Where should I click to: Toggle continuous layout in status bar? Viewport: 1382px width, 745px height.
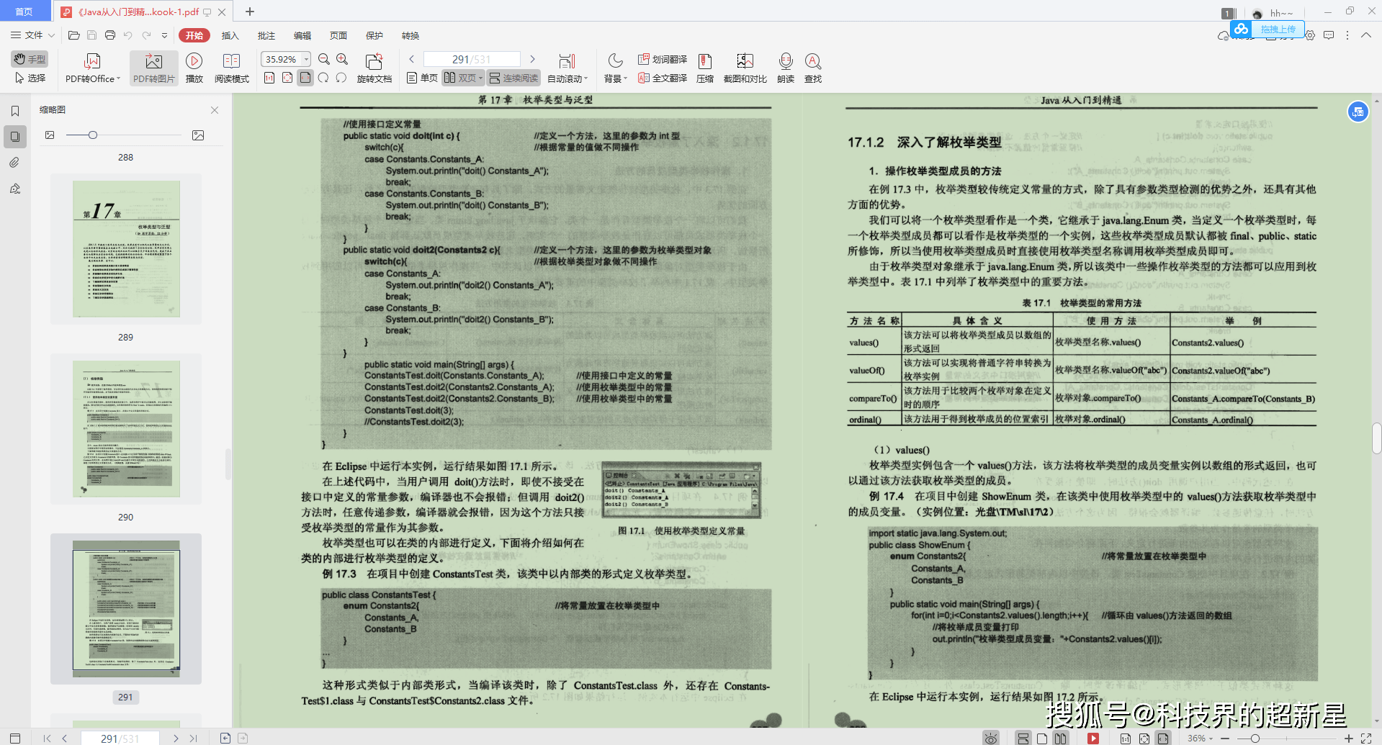pos(1023,739)
